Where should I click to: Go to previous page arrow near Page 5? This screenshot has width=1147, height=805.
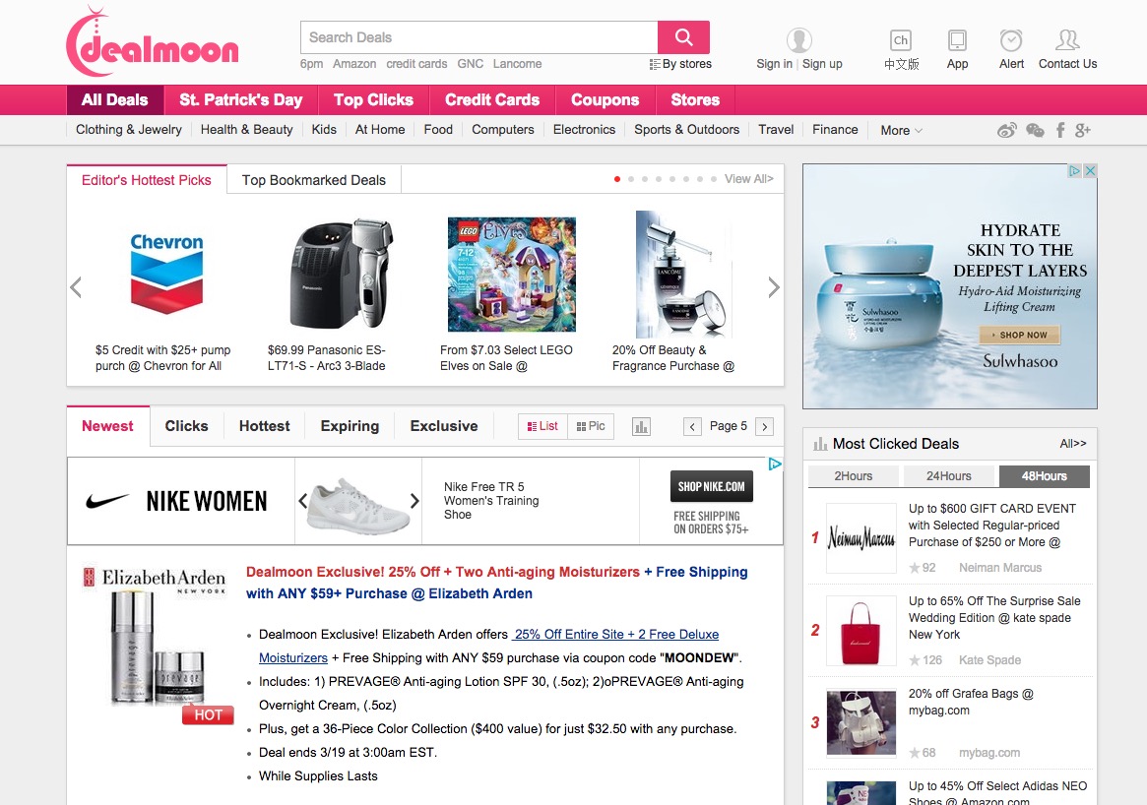pos(692,426)
